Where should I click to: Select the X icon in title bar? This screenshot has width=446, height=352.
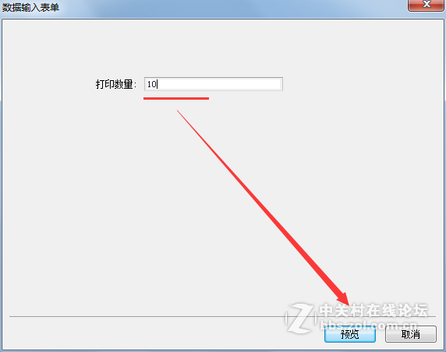pos(427,4)
